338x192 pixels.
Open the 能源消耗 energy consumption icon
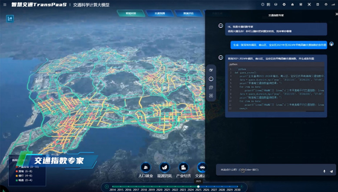165,167
